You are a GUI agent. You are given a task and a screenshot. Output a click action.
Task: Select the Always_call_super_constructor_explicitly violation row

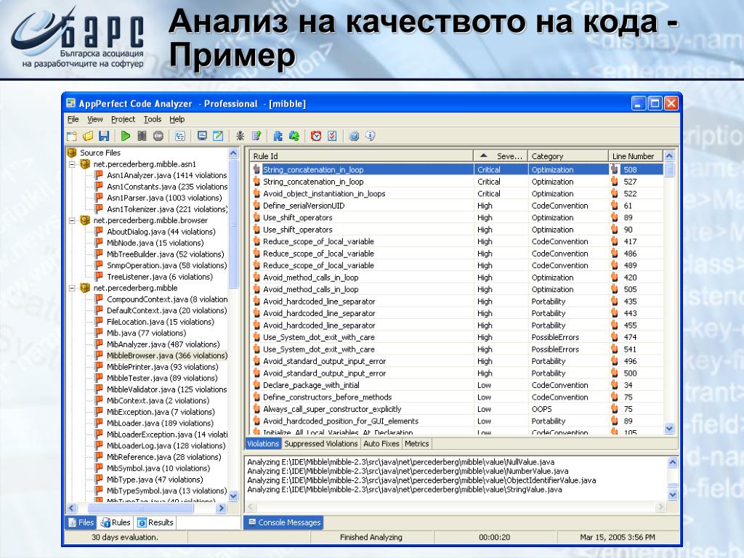pos(456,409)
